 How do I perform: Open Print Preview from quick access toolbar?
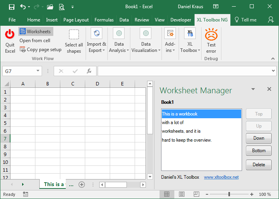[61, 7]
